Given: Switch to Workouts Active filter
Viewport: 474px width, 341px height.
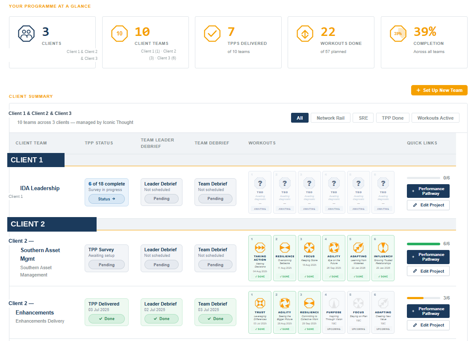Looking at the screenshot, I should [435, 118].
